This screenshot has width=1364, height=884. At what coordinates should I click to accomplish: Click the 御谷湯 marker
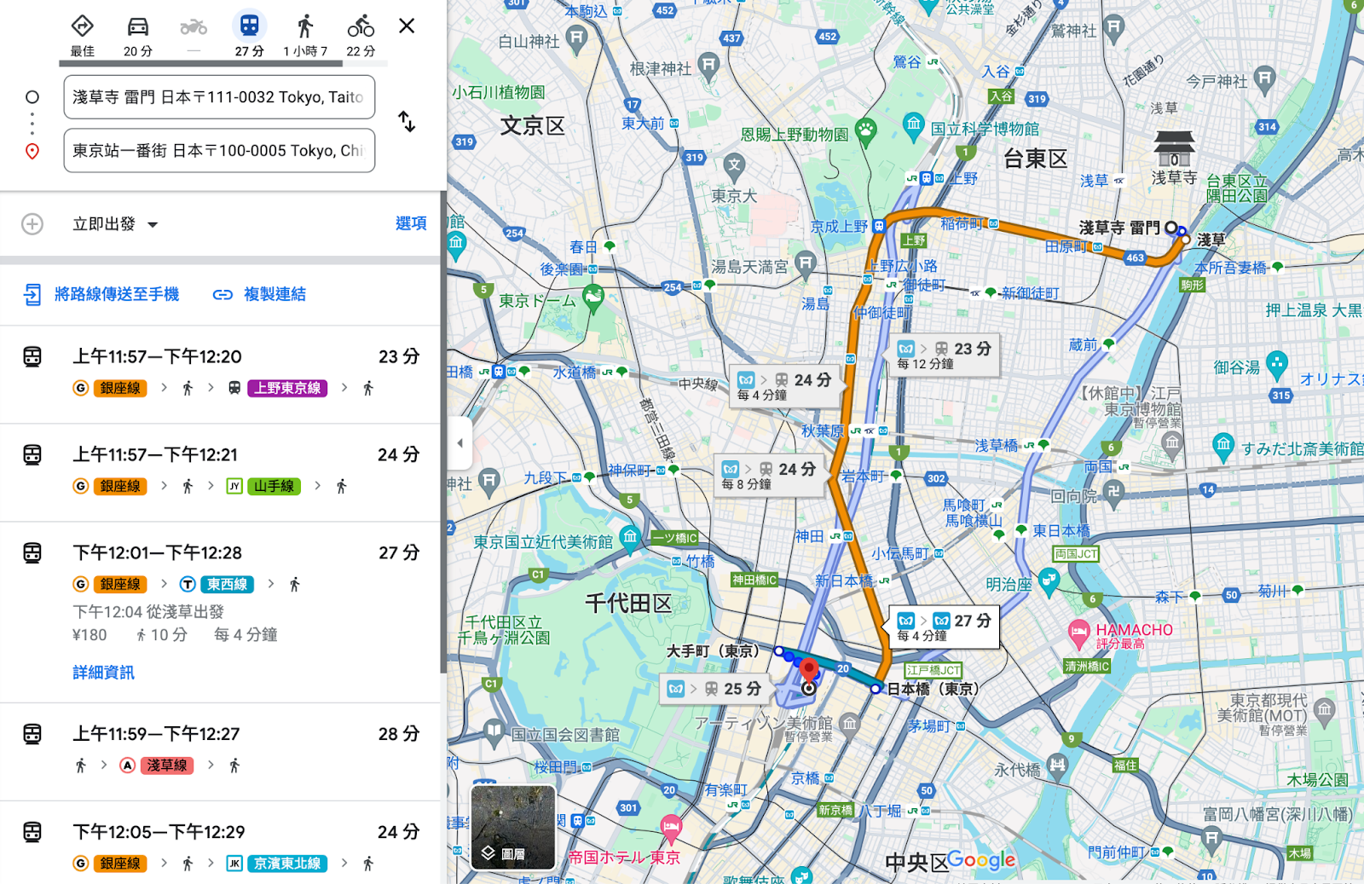[x=1276, y=364]
